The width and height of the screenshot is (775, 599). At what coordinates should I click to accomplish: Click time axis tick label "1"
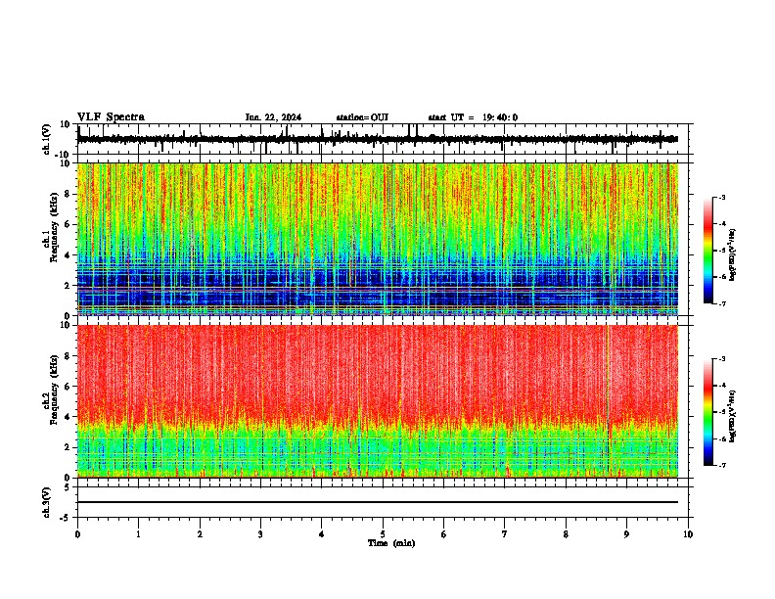[x=138, y=534]
